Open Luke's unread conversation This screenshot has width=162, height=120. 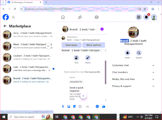[28, 69]
